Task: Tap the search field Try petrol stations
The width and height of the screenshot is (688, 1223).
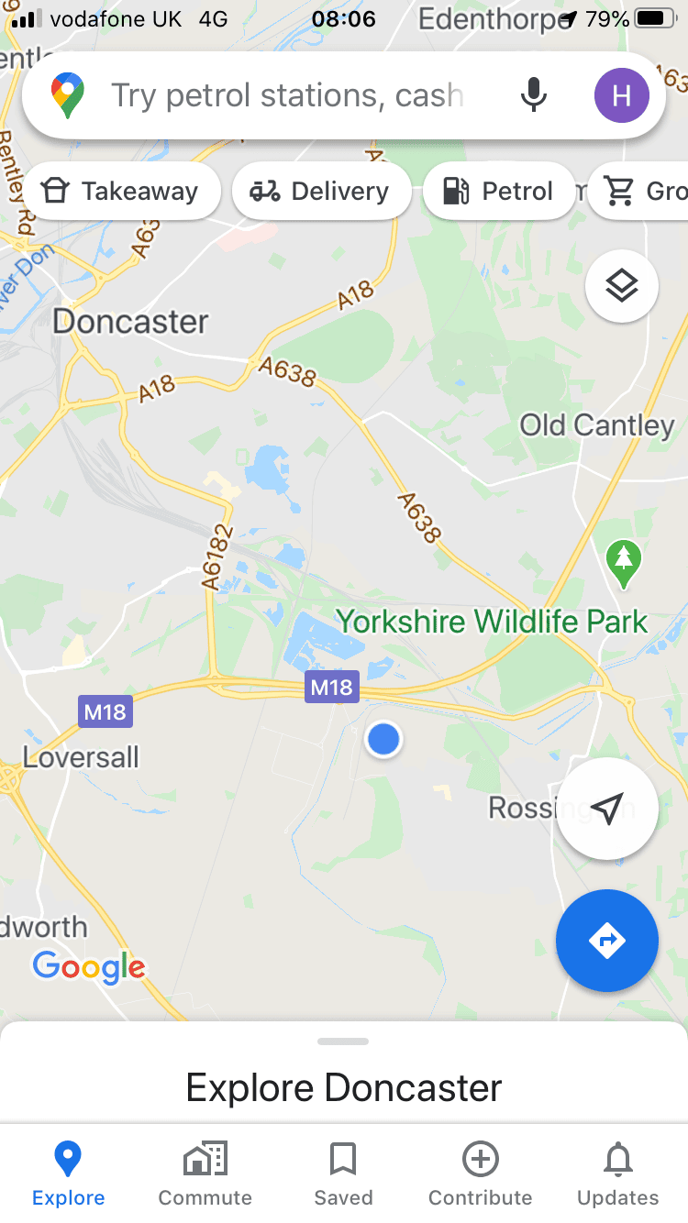Action: click(288, 95)
